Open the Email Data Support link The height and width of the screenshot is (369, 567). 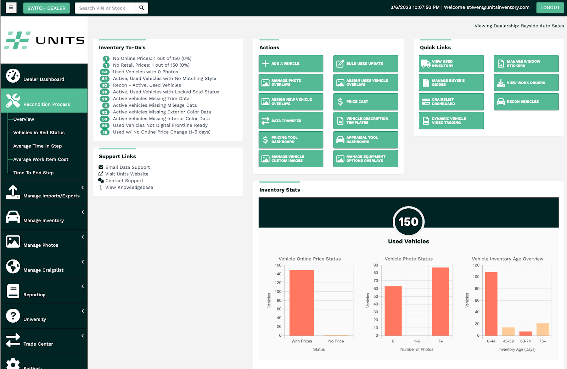[x=128, y=167]
